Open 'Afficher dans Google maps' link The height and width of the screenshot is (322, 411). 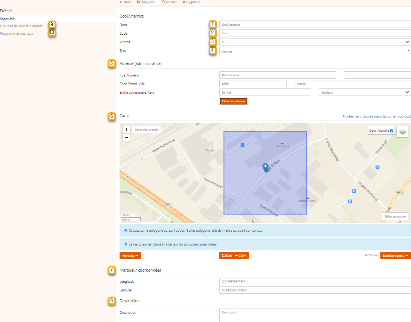coord(376,116)
